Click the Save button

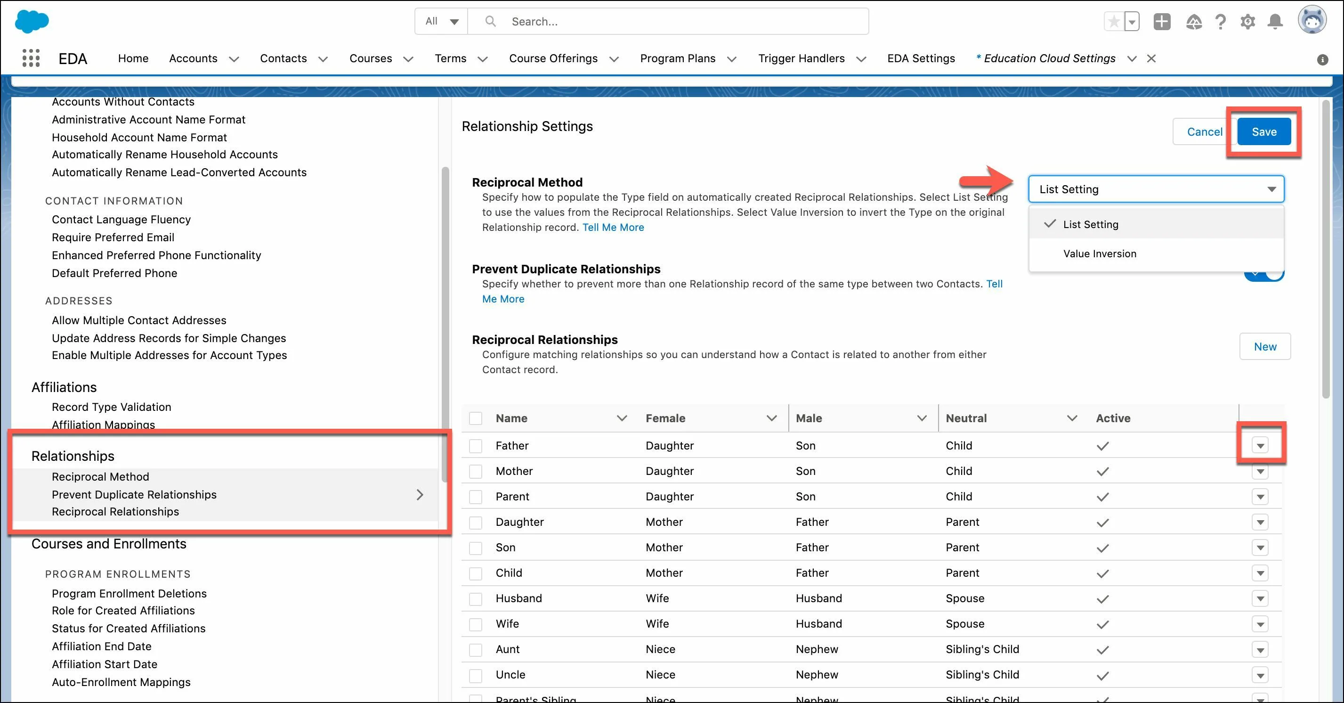1265,131
